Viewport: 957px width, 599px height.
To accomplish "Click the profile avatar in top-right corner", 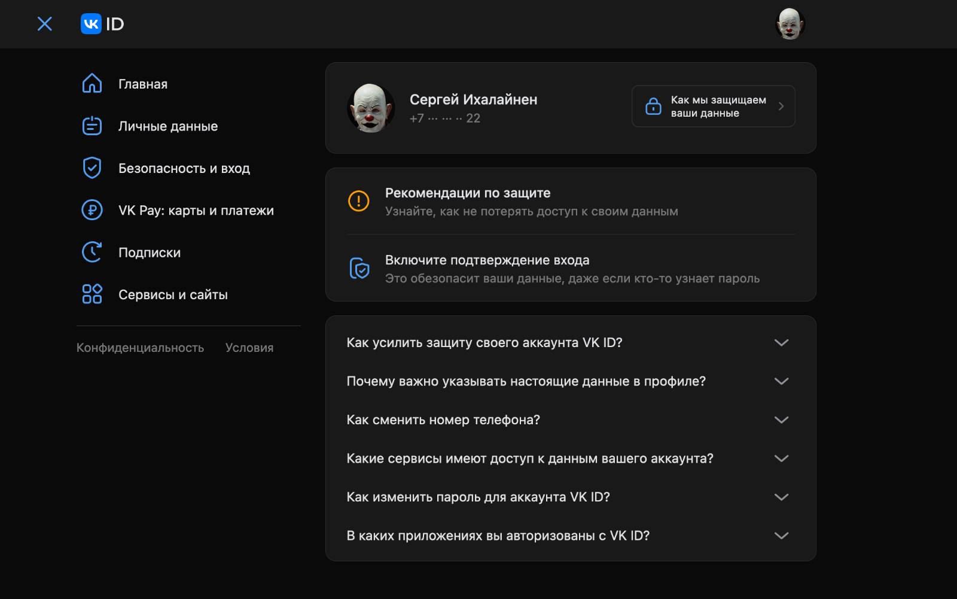I will tap(790, 24).
